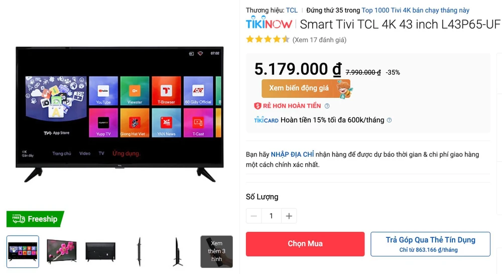Click the bee mascot on price button

pyautogui.click(x=344, y=89)
